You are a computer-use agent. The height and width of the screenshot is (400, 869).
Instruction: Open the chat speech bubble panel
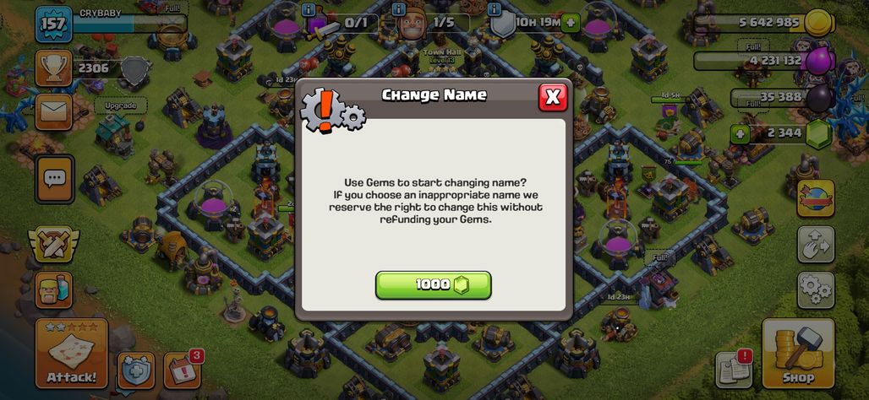click(54, 179)
